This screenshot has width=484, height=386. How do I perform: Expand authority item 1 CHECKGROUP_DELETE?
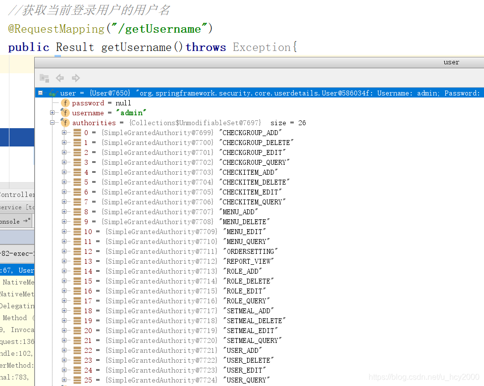coord(64,142)
